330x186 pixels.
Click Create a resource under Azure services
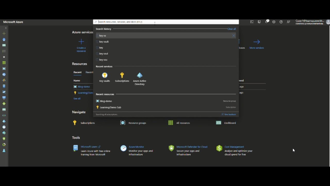(x=81, y=45)
